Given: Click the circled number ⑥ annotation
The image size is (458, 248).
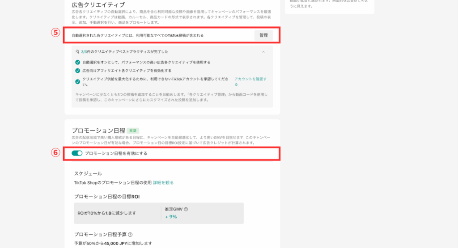Looking at the screenshot, I should (55, 152).
